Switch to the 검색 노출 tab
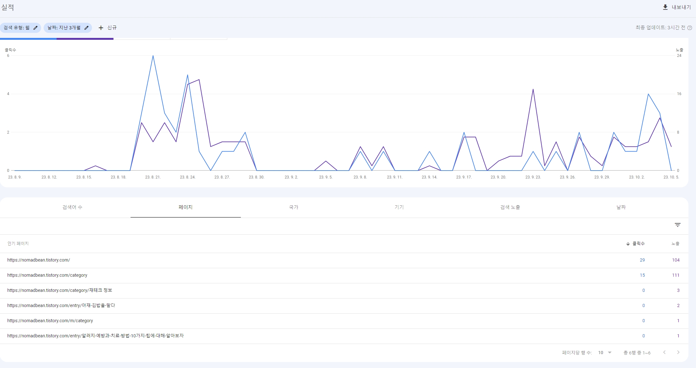Screen dimensions: 696x368 [510, 207]
